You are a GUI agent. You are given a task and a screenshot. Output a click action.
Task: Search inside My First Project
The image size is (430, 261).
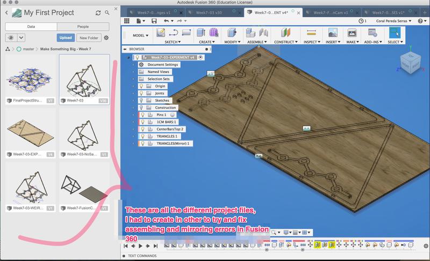107,13
